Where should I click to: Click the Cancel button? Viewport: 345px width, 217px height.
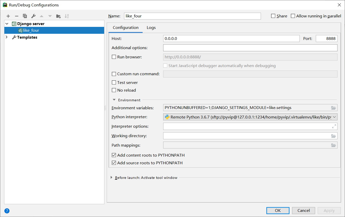click(x=304, y=211)
